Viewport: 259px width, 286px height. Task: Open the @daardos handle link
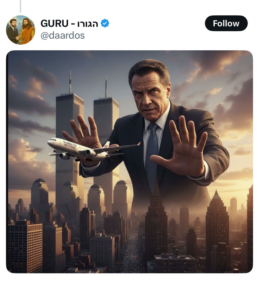[x=63, y=35]
